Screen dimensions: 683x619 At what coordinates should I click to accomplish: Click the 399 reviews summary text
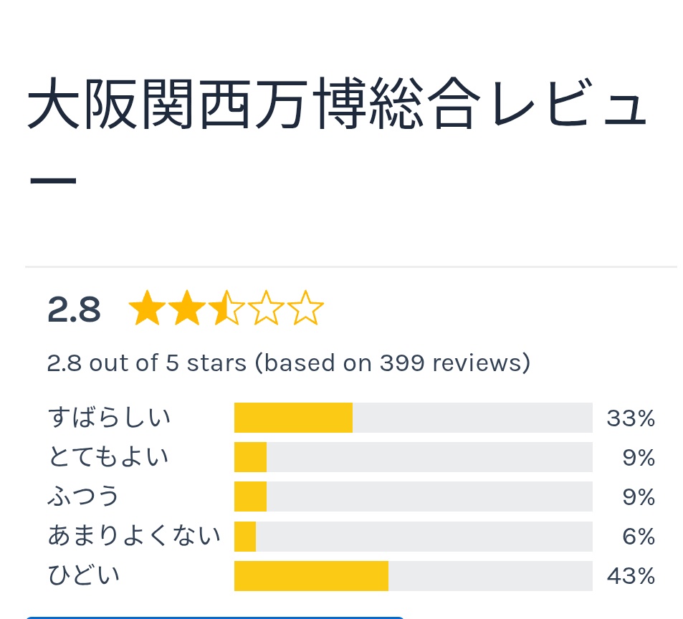pyautogui.click(x=288, y=363)
